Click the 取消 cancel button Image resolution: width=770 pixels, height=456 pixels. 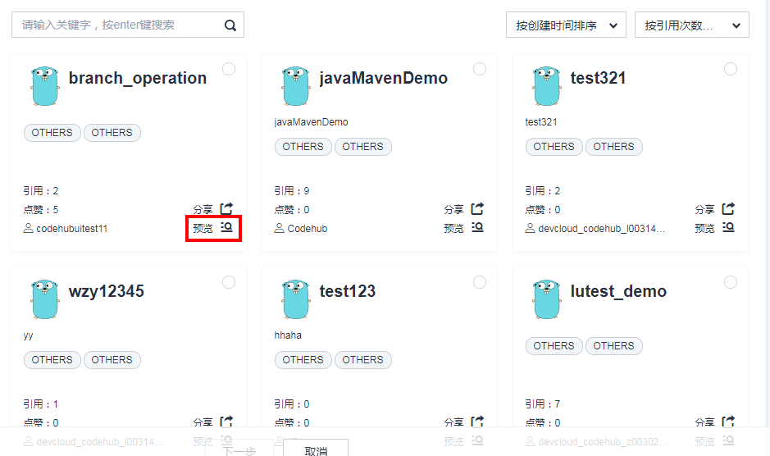(x=316, y=450)
